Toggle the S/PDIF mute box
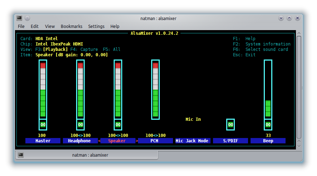Screen dimensions: 317x176 [x=231, y=125]
